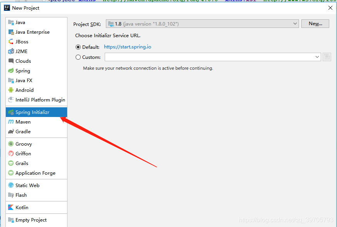Select the Gradle elephant icon

(11, 131)
